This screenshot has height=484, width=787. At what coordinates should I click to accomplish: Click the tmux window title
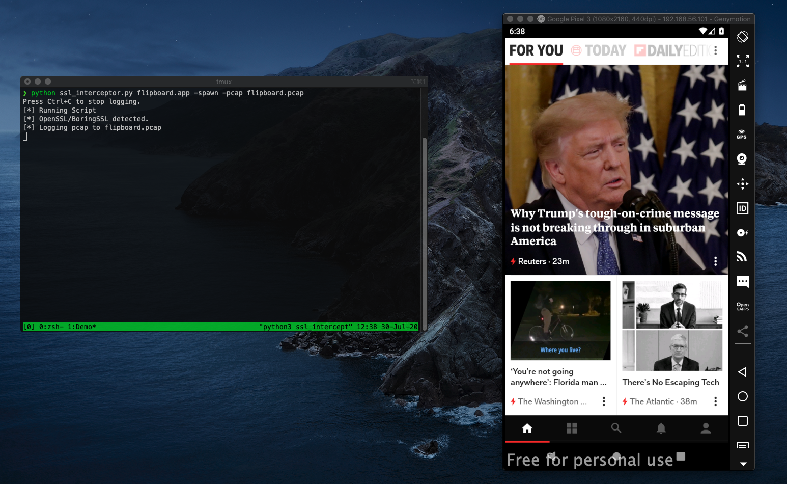point(224,82)
